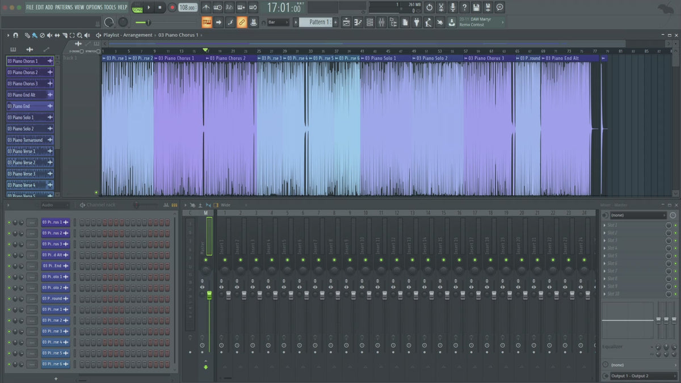Screen dimensions: 681x383
Task: Open the plugin database plug icon
Action: pos(417,22)
